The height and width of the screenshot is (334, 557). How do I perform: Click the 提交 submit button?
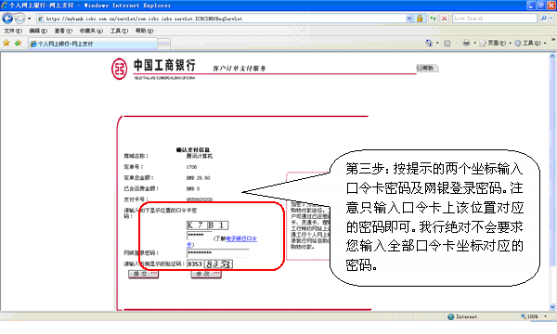point(143,274)
